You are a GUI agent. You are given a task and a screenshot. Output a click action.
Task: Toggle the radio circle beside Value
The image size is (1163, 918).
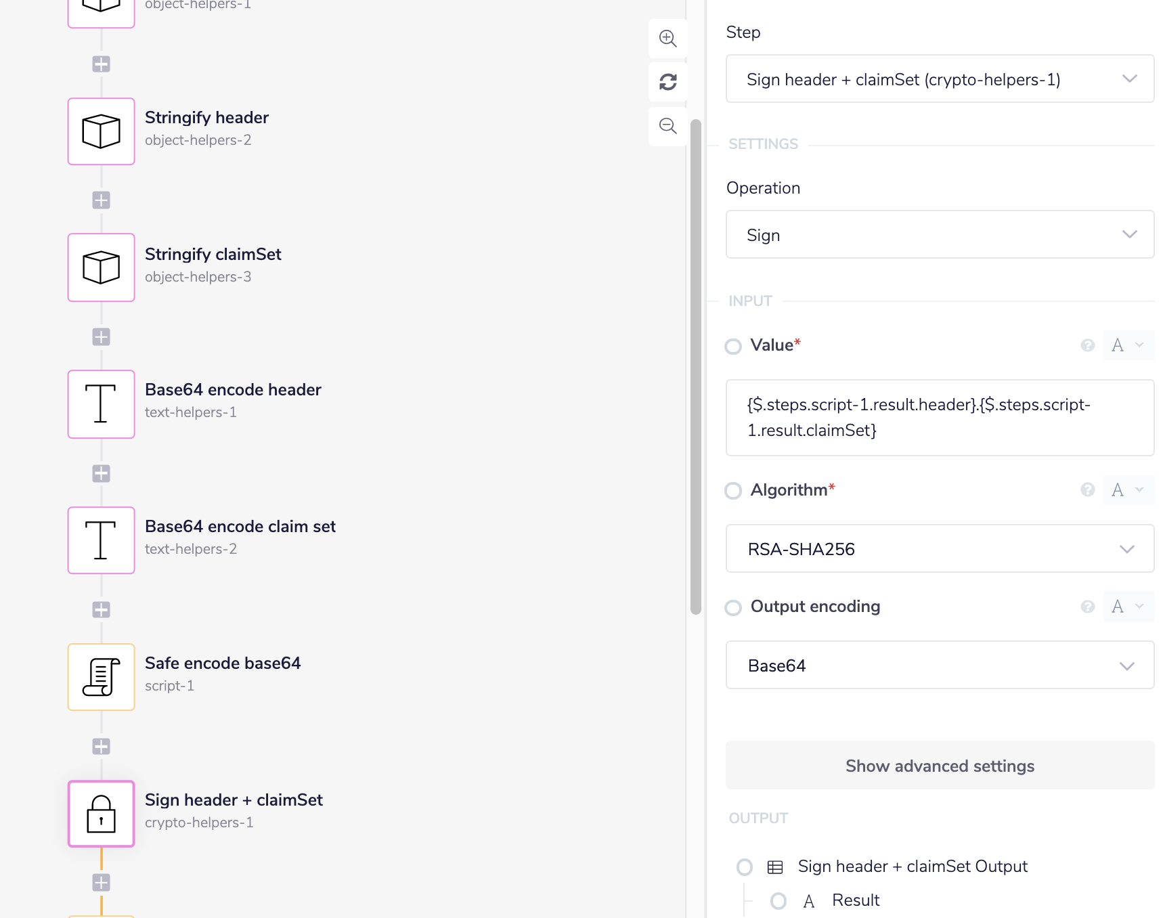(733, 347)
